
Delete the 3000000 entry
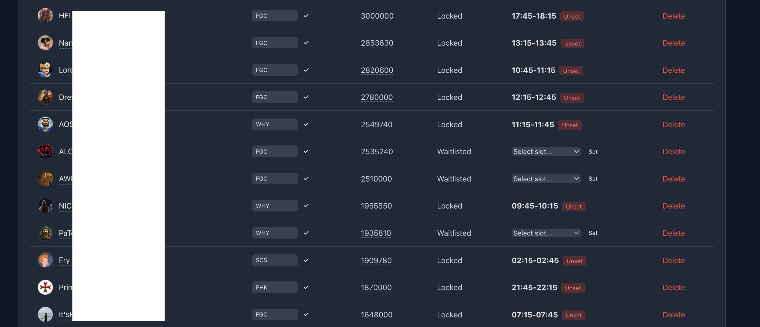[x=674, y=16]
